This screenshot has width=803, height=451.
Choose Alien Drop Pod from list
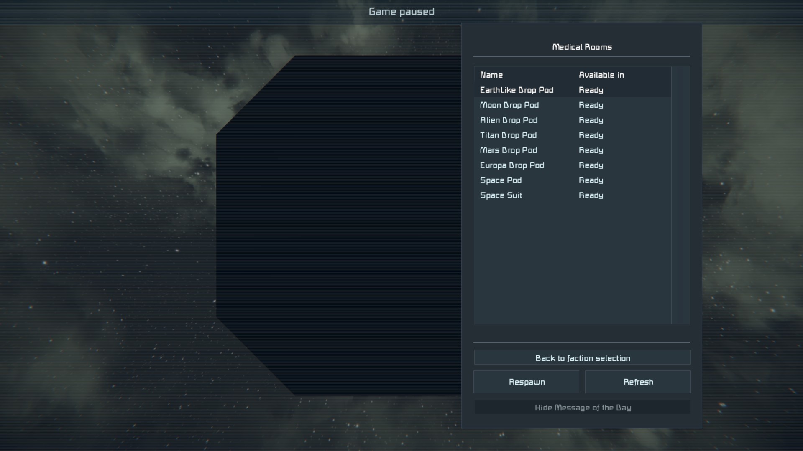(x=509, y=120)
